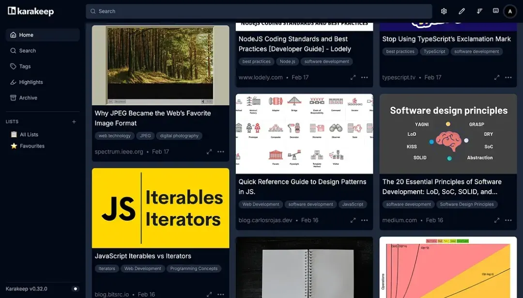Open settings via the gear icon

point(444,11)
